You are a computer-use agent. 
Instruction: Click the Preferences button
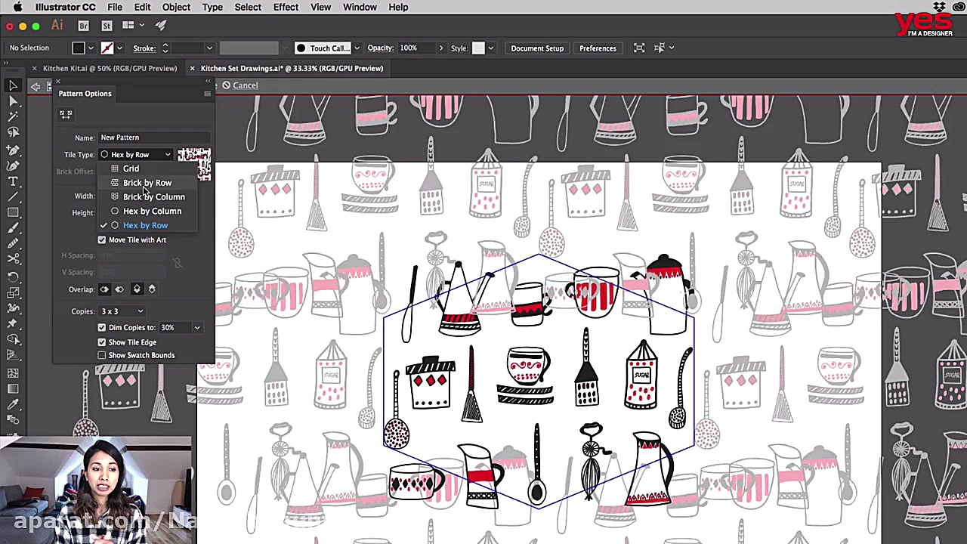coord(598,48)
